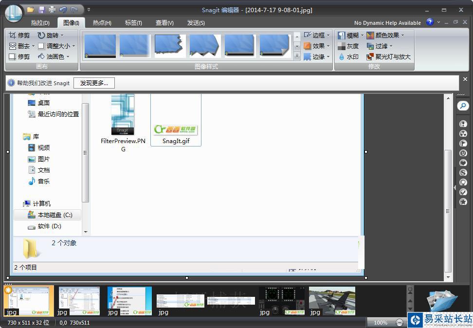Select the second jpg thumbnail with red arrow
This screenshot has width=473, height=328.
tap(79, 301)
